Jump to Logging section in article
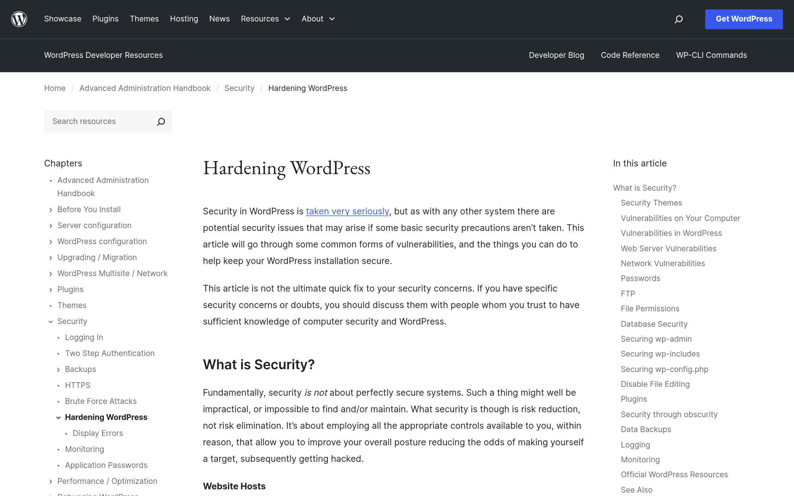This screenshot has height=496, width=794. (x=635, y=445)
